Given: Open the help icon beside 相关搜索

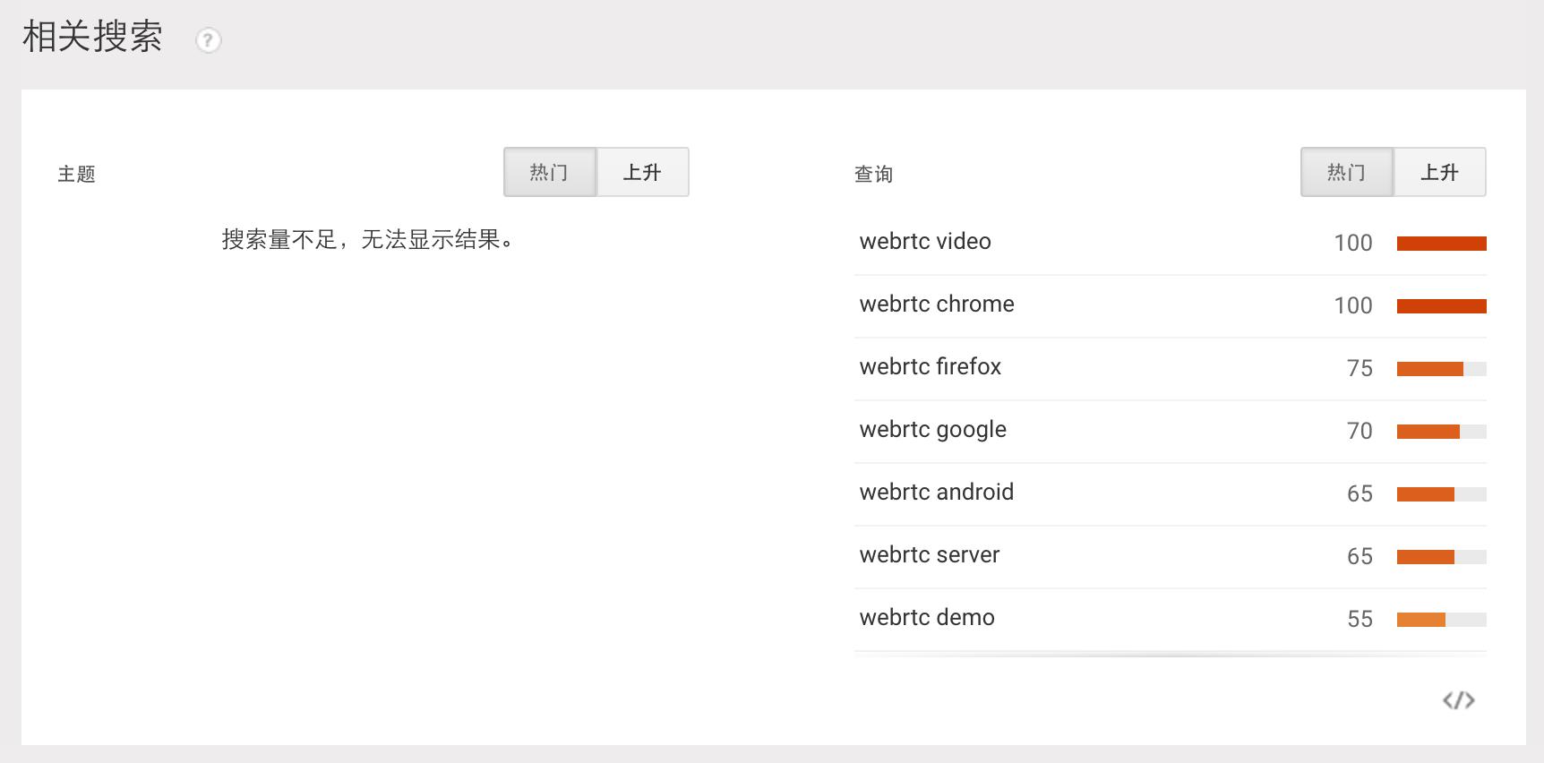Looking at the screenshot, I should click(208, 40).
